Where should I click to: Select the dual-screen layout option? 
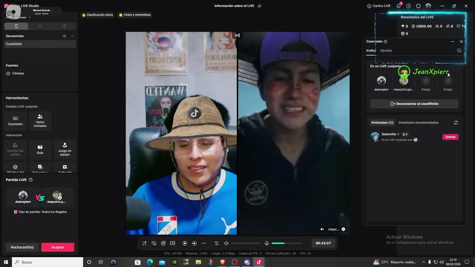click(64, 26)
